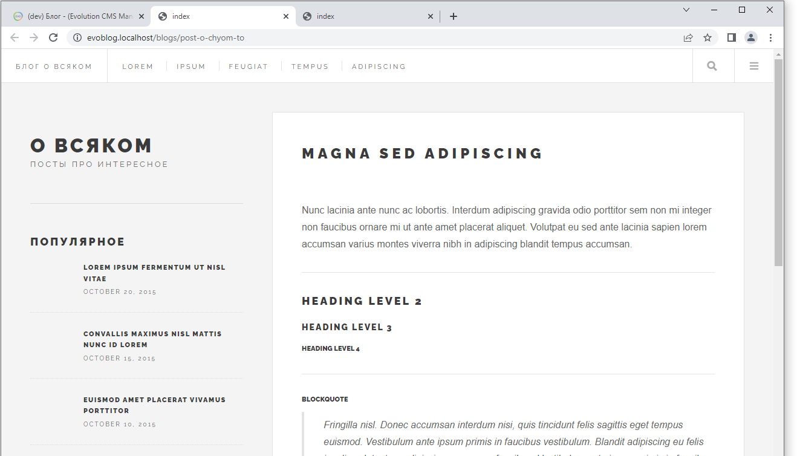Close the active index tab
The height and width of the screenshot is (456, 797).
coord(286,16)
